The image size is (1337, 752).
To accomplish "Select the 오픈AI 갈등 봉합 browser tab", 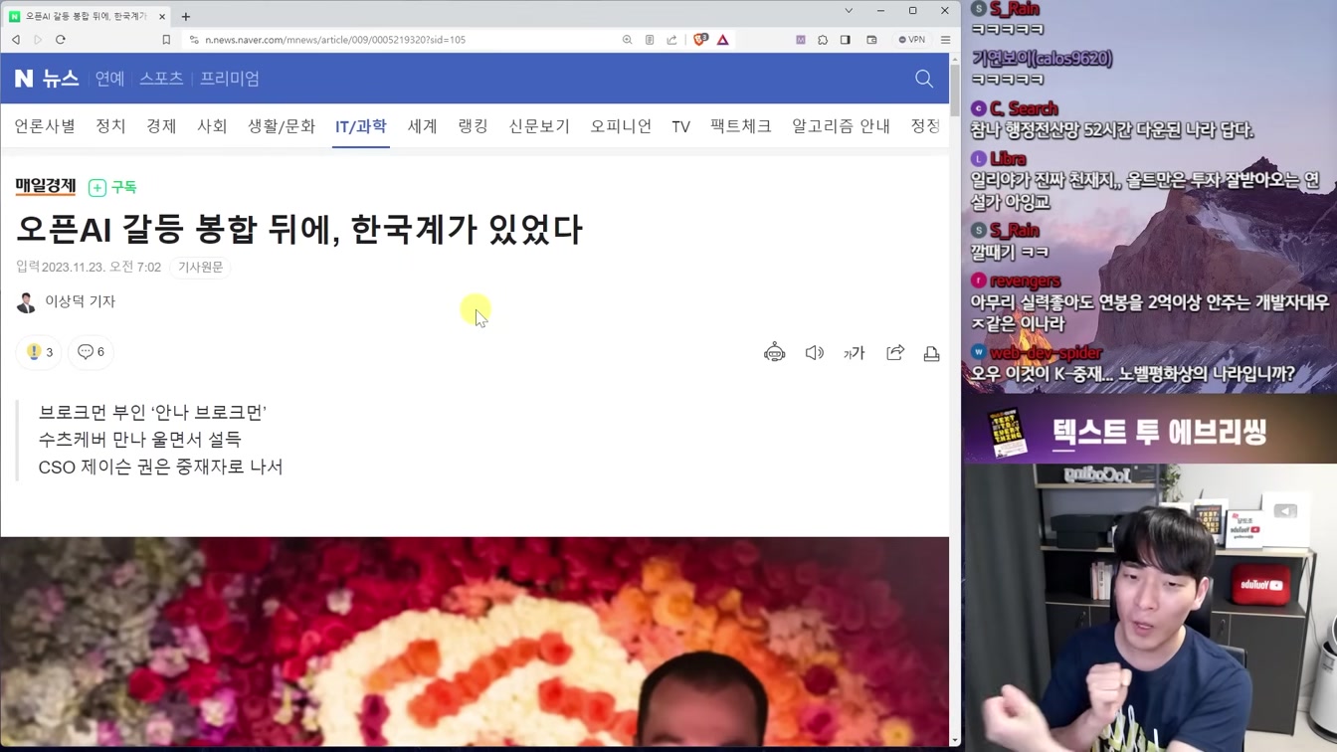I will click(x=86, y=16).
